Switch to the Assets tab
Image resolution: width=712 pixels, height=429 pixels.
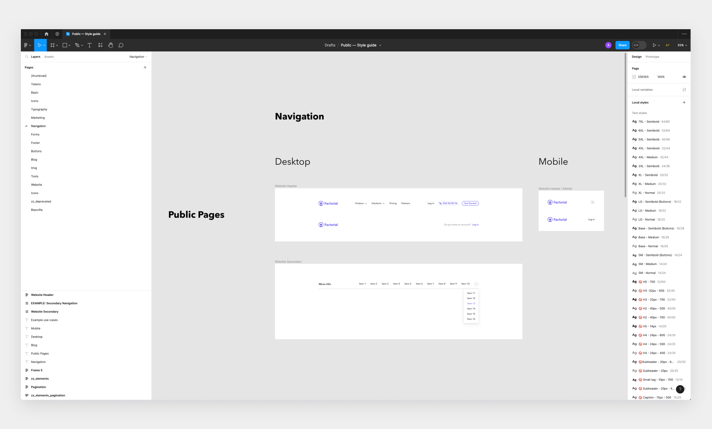[x=49, y=57]
